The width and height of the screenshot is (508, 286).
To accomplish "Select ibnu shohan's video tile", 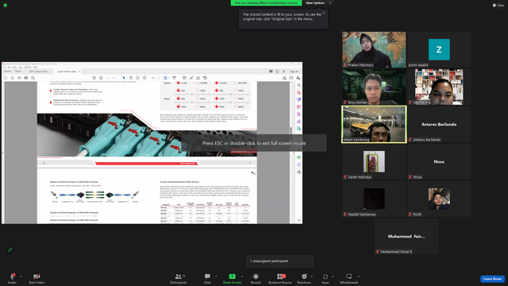I will point(374,87).
